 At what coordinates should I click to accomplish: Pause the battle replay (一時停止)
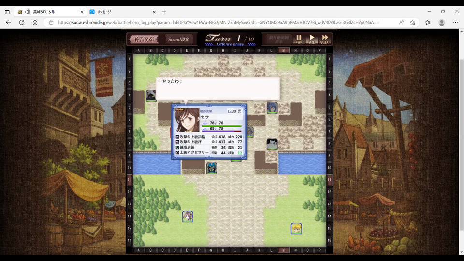click(x=299, y=39)
